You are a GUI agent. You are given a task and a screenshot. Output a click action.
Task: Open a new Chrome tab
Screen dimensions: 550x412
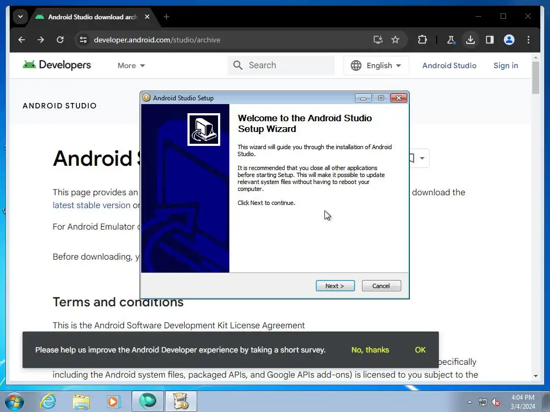[167, 17]
